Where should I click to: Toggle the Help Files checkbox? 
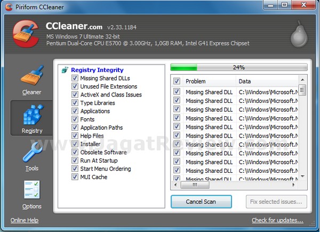click(75, 135)
